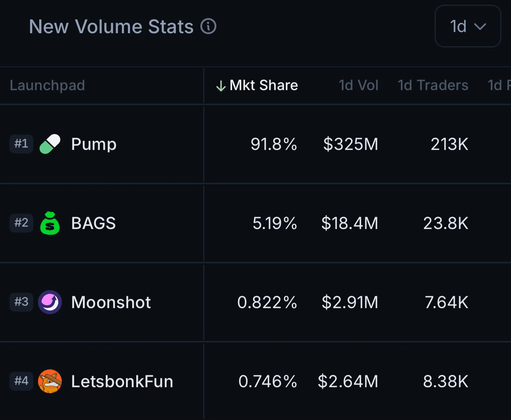The width and height of the screenshot is (511, 420).
Task: Click the chevron next to the 1d selector
Action: (x=481, y=27)
